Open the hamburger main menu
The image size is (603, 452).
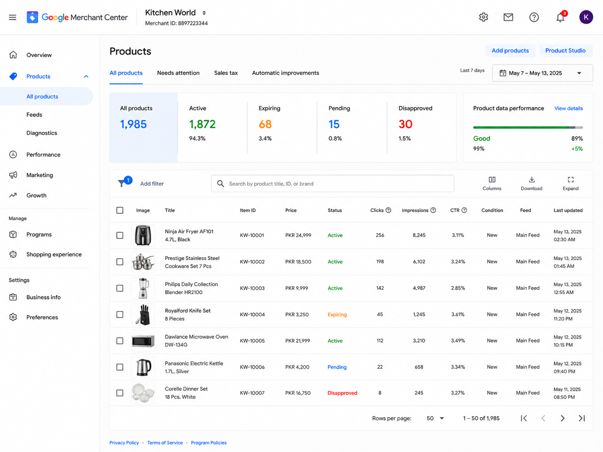click(x=12, y=17)
